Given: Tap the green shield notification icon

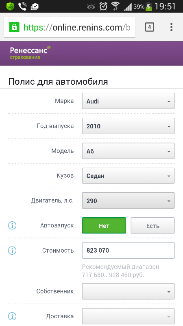Looking at the screenshot, I should [x=9, y=7].
